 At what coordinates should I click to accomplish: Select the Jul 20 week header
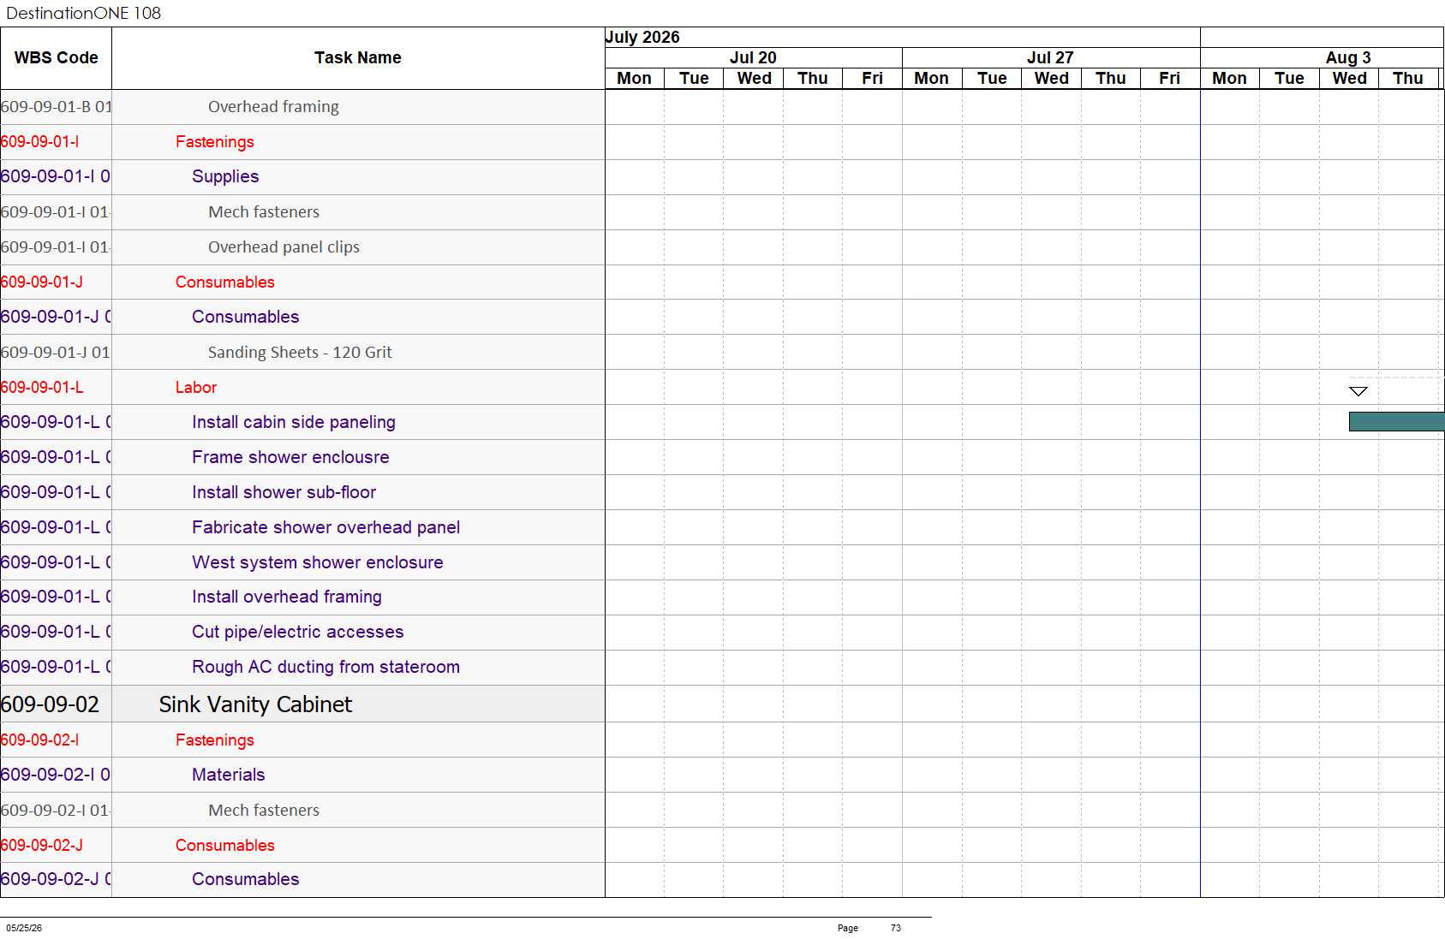point(753,57)
